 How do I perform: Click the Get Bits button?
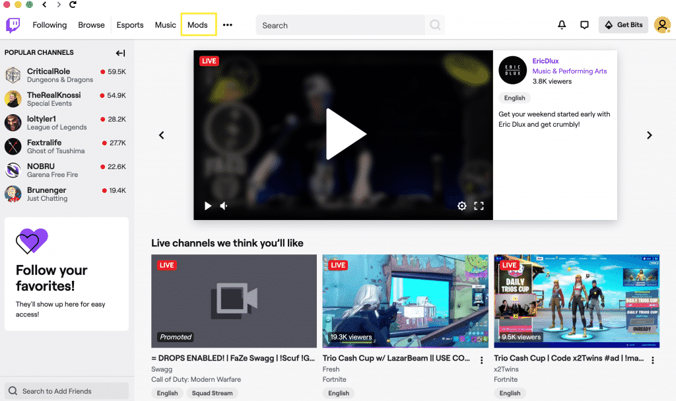click(x=623, y=25)
